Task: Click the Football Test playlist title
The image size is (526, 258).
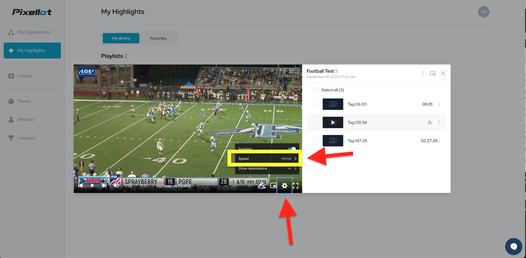Action: coord(320,71)
